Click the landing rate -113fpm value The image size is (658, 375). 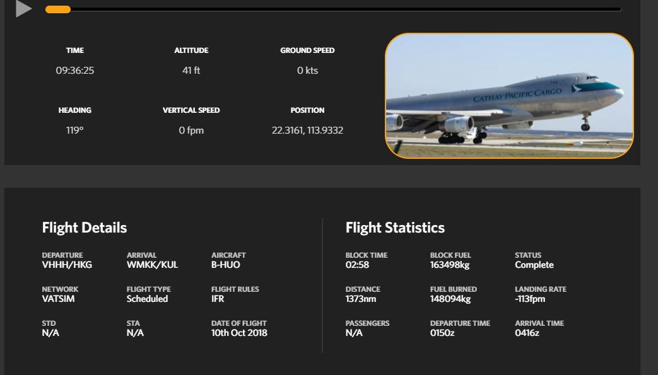(x=530, y=299)
